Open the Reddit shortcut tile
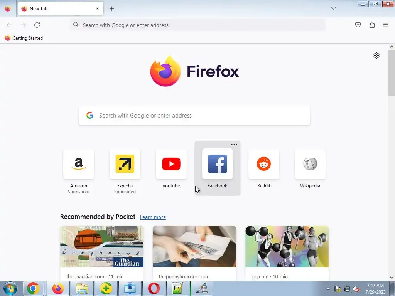 (x=264, y=164)
